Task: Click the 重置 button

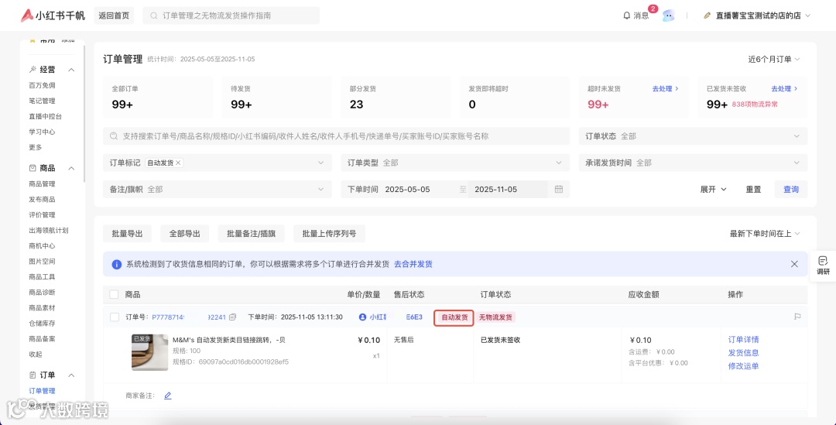Action: pyautogui.click(x=753, y=190)
